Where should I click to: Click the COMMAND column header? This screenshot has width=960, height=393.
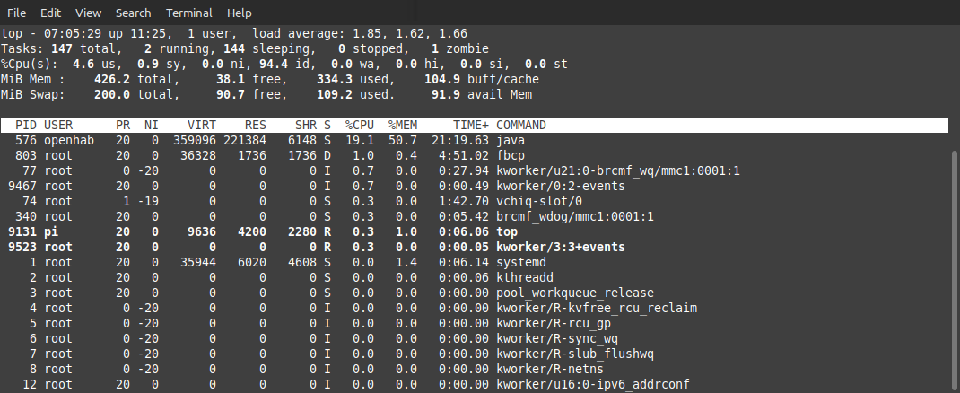point(520,126)
